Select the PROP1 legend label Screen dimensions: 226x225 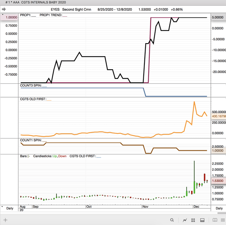click(x=25, y=15)
